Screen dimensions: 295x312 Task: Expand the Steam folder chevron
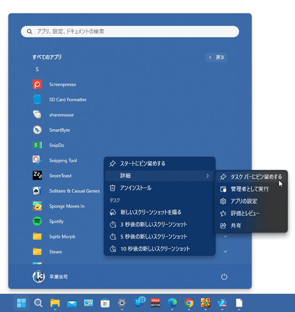[x=225, y=252]
